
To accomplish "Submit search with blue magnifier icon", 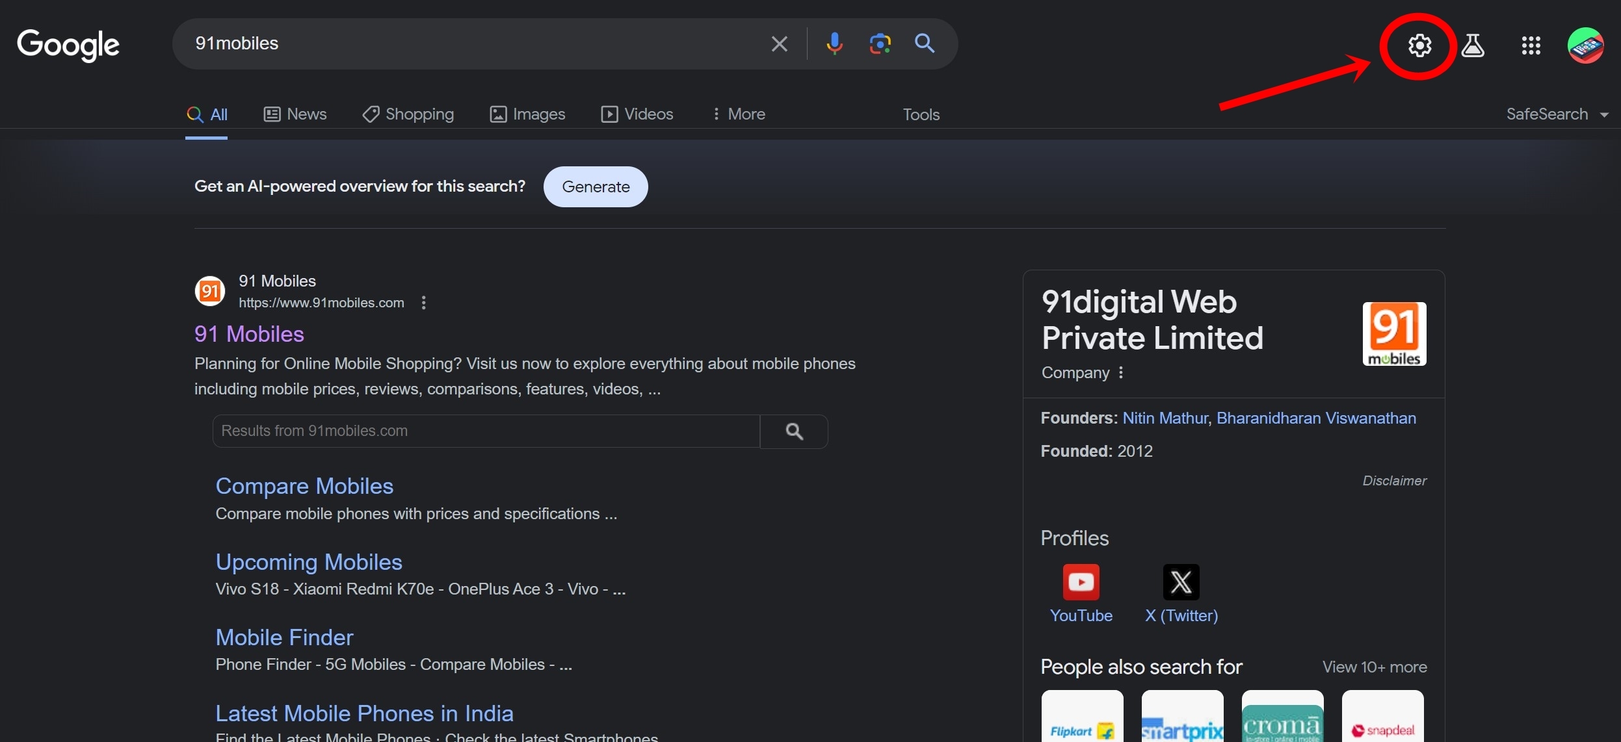I will (x=924, y=44).
